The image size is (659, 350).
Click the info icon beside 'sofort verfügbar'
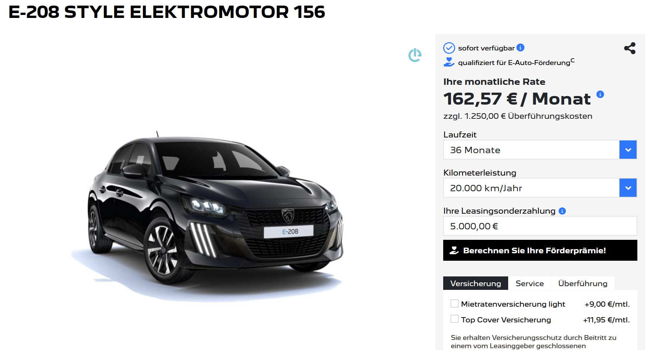520,47
